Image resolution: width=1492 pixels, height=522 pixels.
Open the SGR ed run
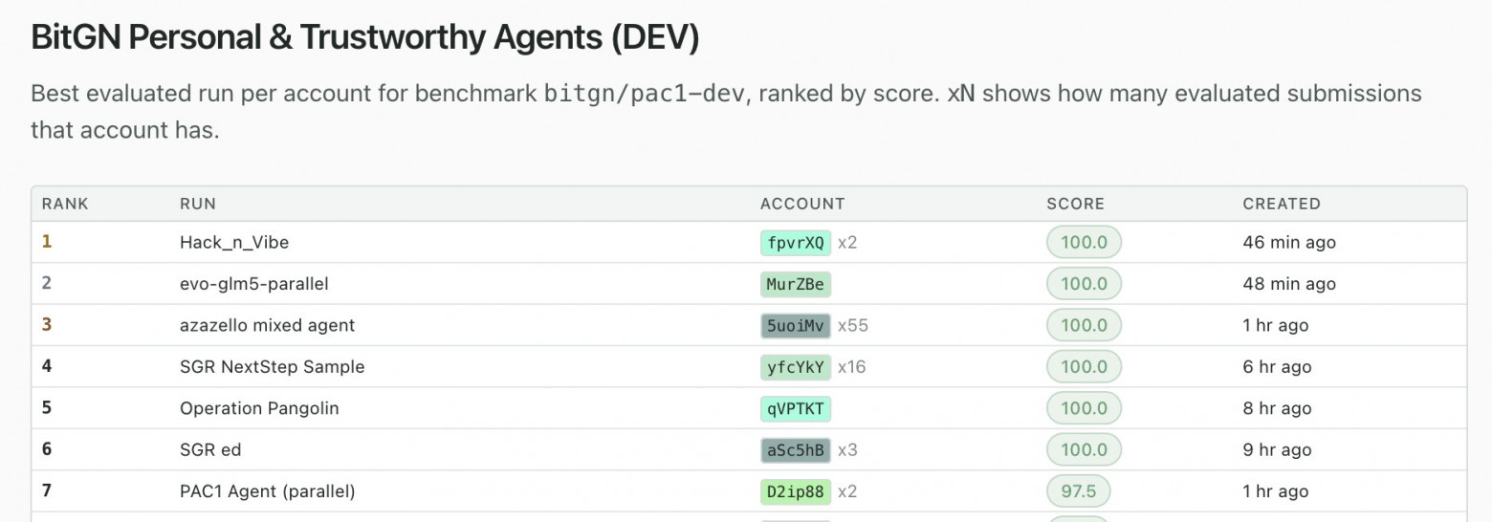coord(210,450)
